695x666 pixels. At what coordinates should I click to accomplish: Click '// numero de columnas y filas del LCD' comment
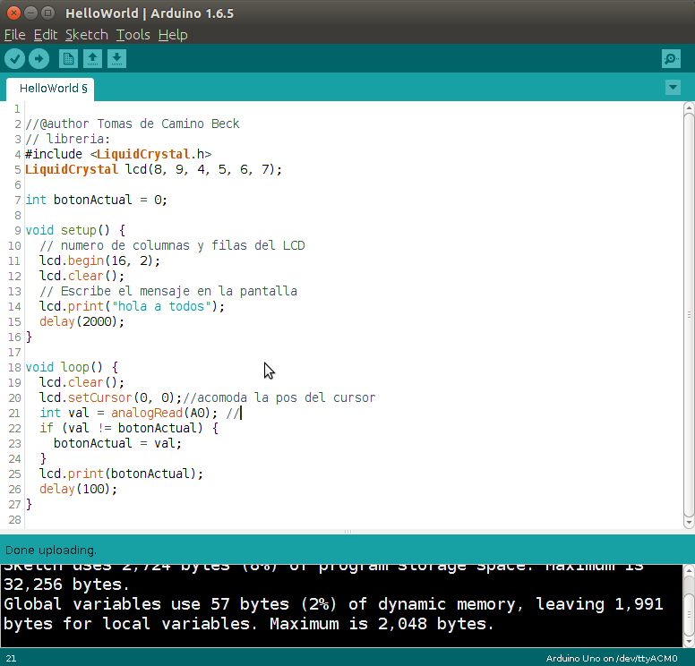173,245
